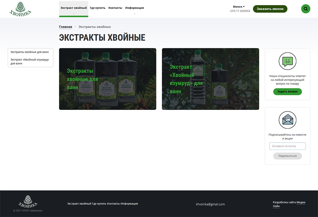The height and width of the screenshot is (217, 318).
Task: Click the white Хвоинка logo in the footer
Action: click(x=28, y=202)
